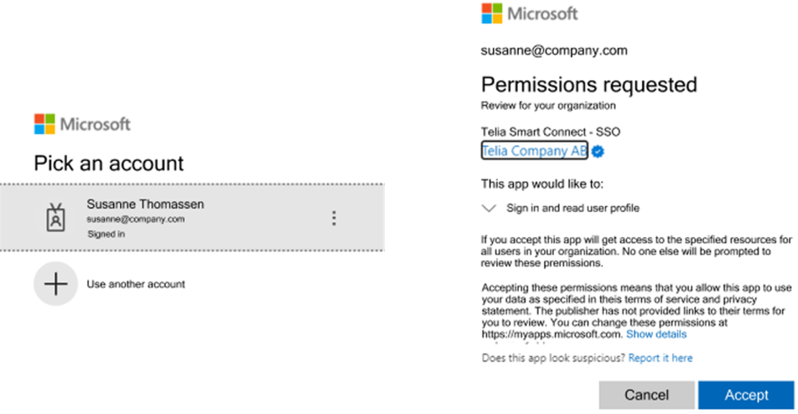Expand the Sign in and read user profile chevron
This screenshot has width=798, height=414.
pyautogui.click(x=489, y=208)
